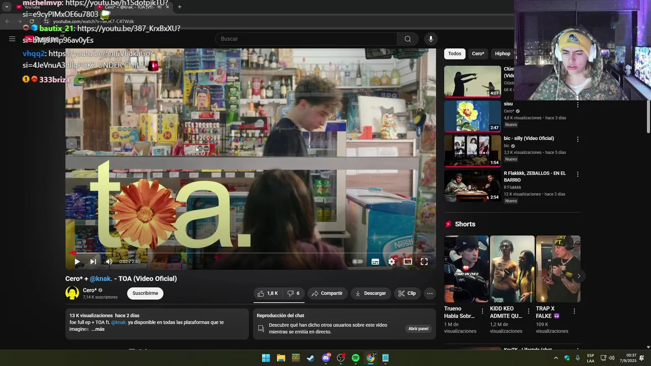Open the @knak. link in title

tap(101, 279)
